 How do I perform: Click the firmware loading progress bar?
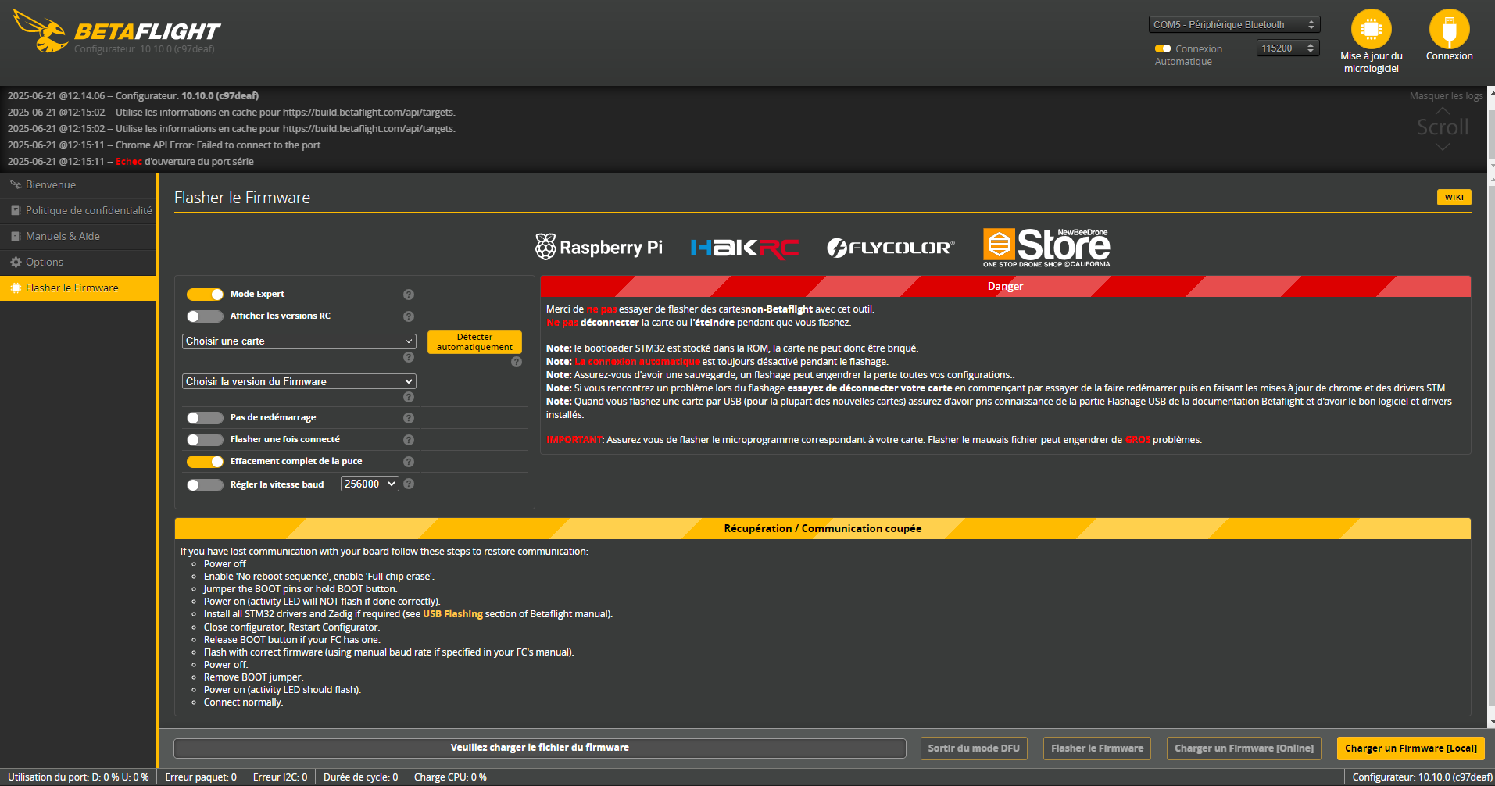(539, 748)
